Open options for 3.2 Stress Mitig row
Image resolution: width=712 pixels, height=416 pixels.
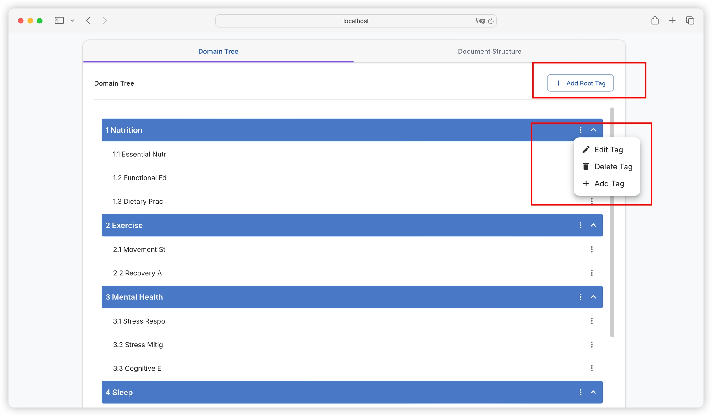coord(592,345)
